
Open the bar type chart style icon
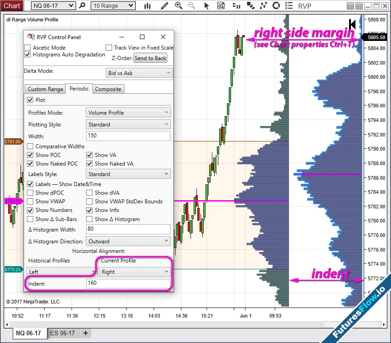(147, 6)
